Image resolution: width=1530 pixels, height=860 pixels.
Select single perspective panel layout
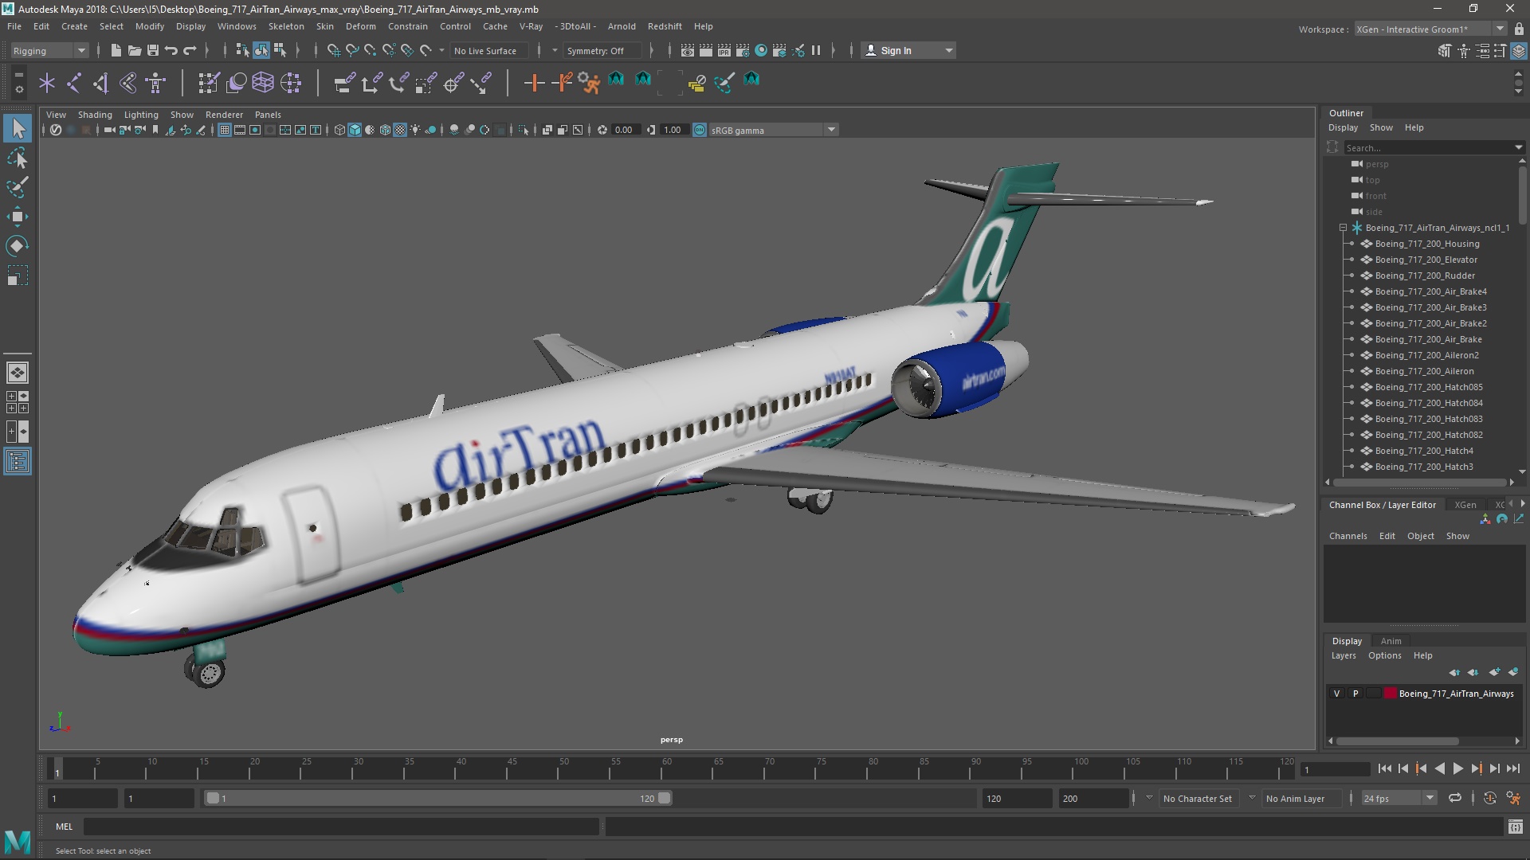[x=18, y=372]
